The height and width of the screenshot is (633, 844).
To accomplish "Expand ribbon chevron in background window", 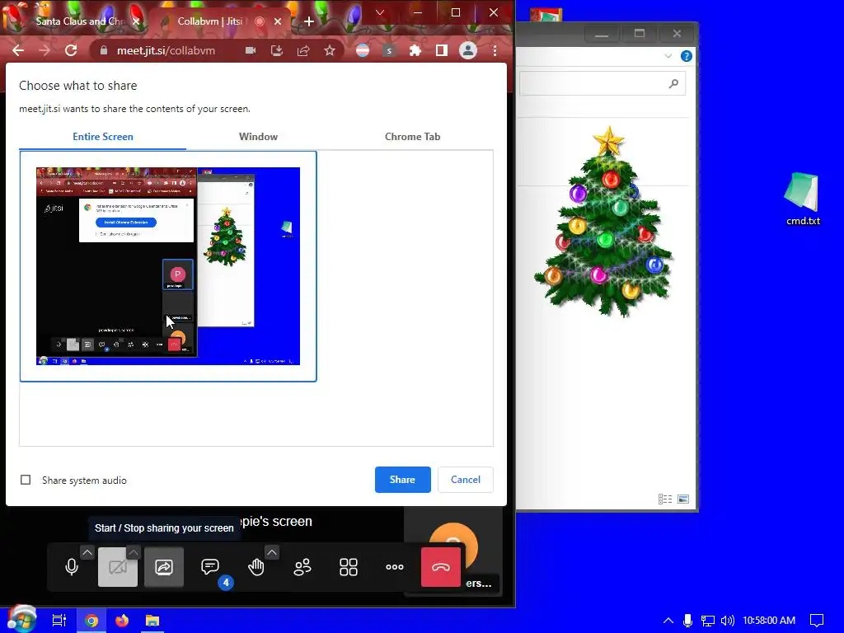I will (x=668, y=56).
